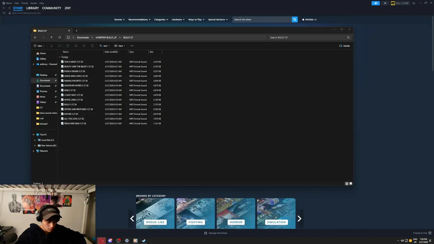Open the View dropdown

click(x=120, y=46)
